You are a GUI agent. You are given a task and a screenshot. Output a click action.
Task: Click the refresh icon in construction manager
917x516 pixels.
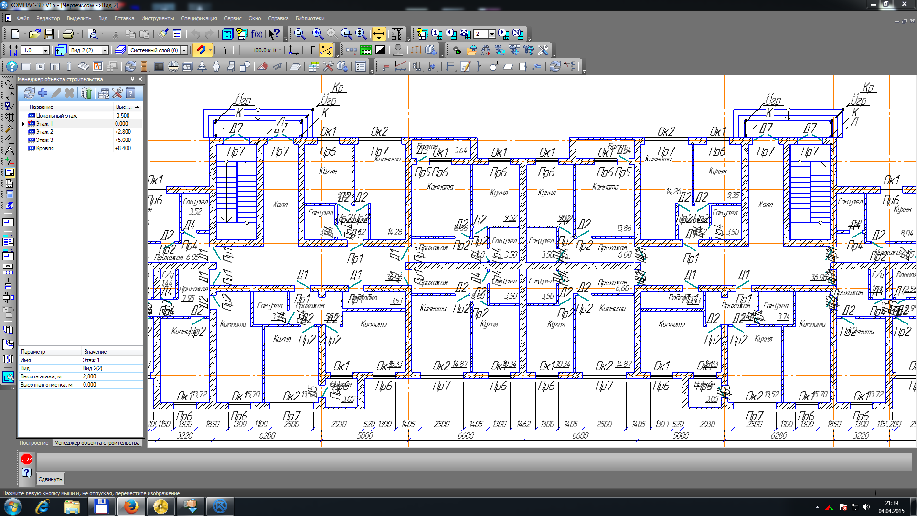coord(29,93)
